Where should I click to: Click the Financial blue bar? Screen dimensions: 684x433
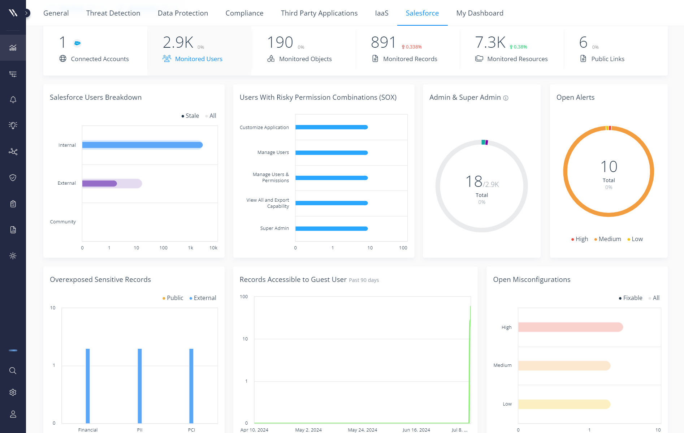pyautogui.click(x=88, y=386)
